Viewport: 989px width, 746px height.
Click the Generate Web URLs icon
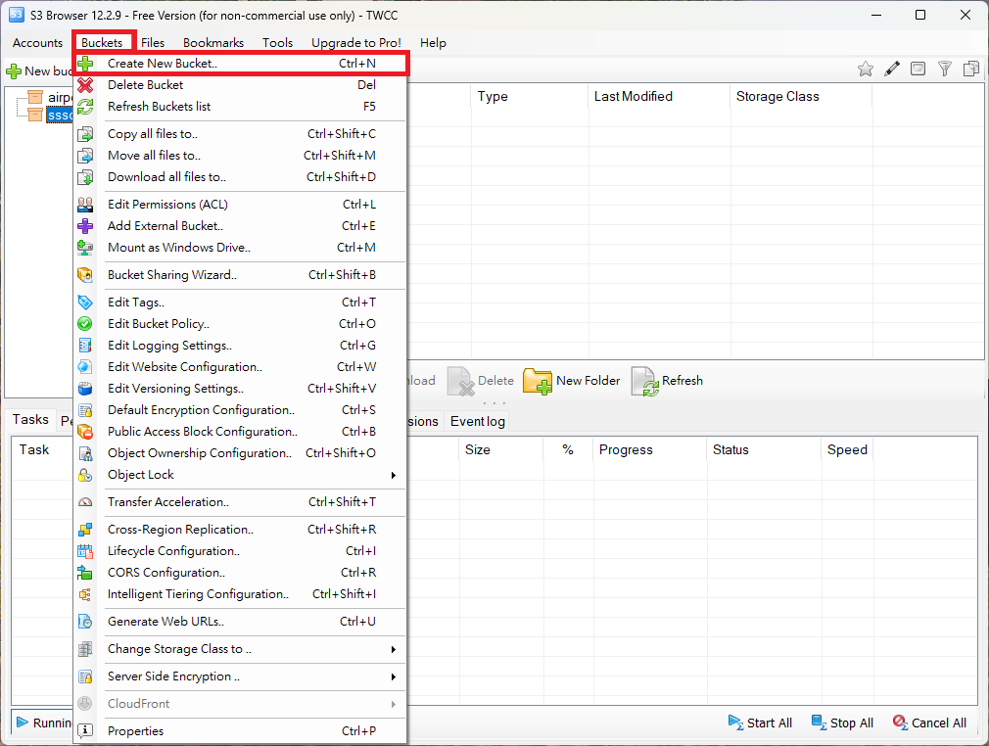[85, 622]
